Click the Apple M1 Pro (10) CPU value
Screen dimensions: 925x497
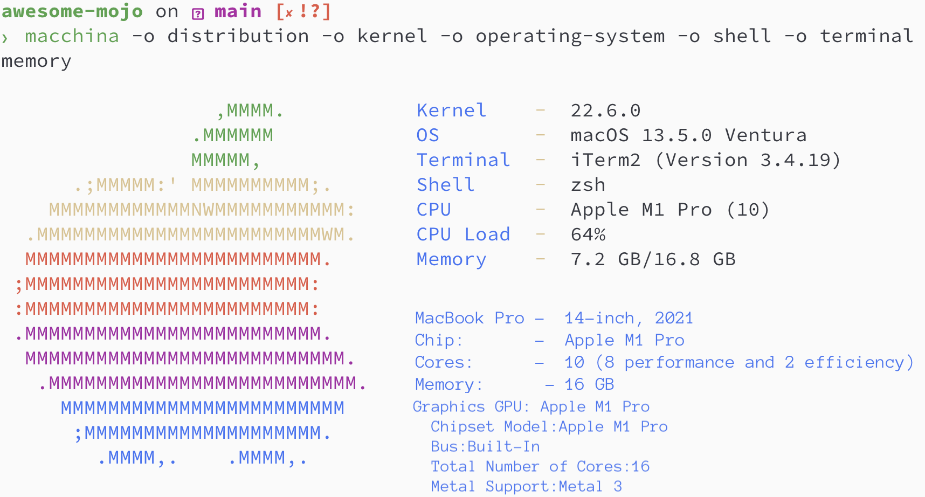pyautogui.click(x=669, y=210)
